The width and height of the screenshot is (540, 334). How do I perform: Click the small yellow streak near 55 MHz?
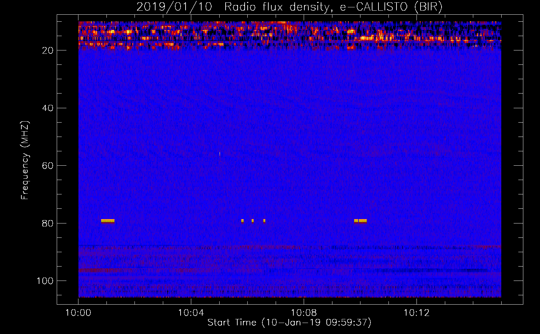coord(220,154)
